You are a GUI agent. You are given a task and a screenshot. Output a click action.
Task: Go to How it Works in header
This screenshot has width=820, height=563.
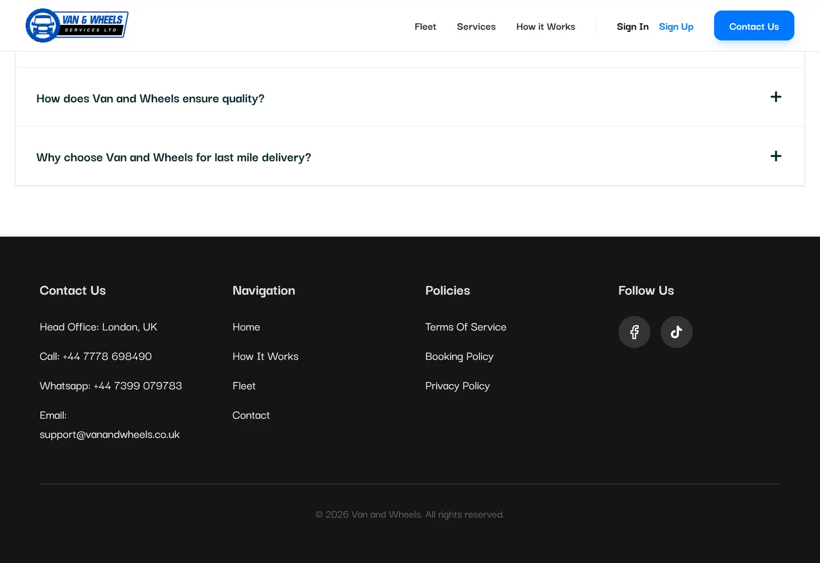[x=546, y=27]
